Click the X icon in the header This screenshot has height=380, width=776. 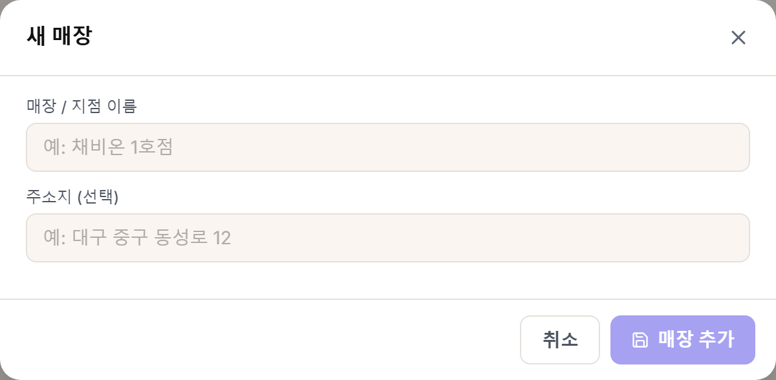click(x=738, y=37)
